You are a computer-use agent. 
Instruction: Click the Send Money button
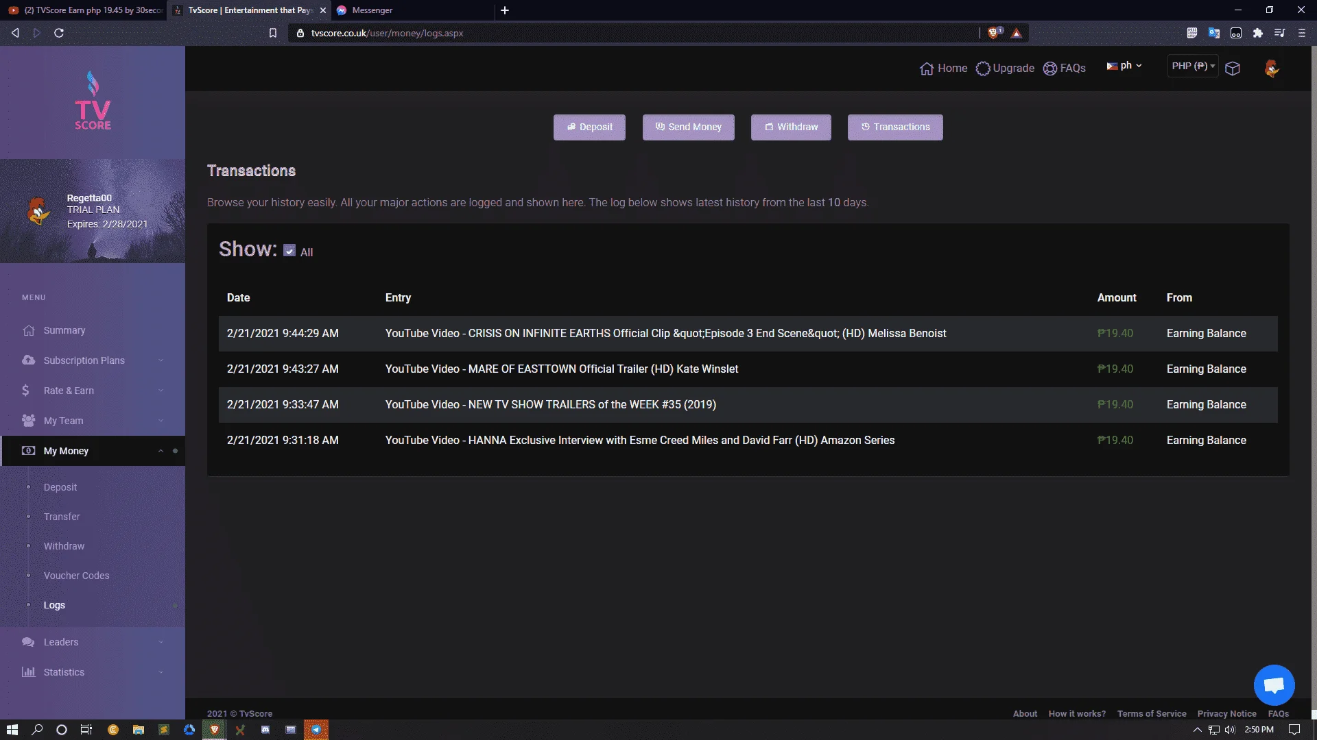(x=688, y=127)
